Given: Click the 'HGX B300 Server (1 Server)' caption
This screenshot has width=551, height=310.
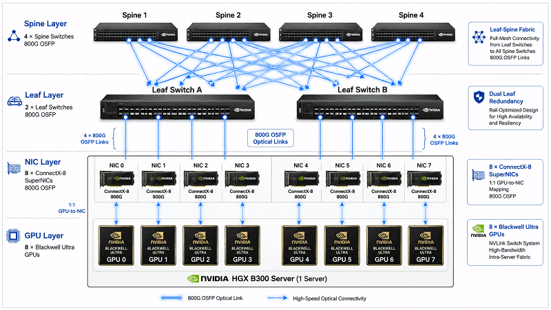Looking at the screenshot, I should (280, 279).
